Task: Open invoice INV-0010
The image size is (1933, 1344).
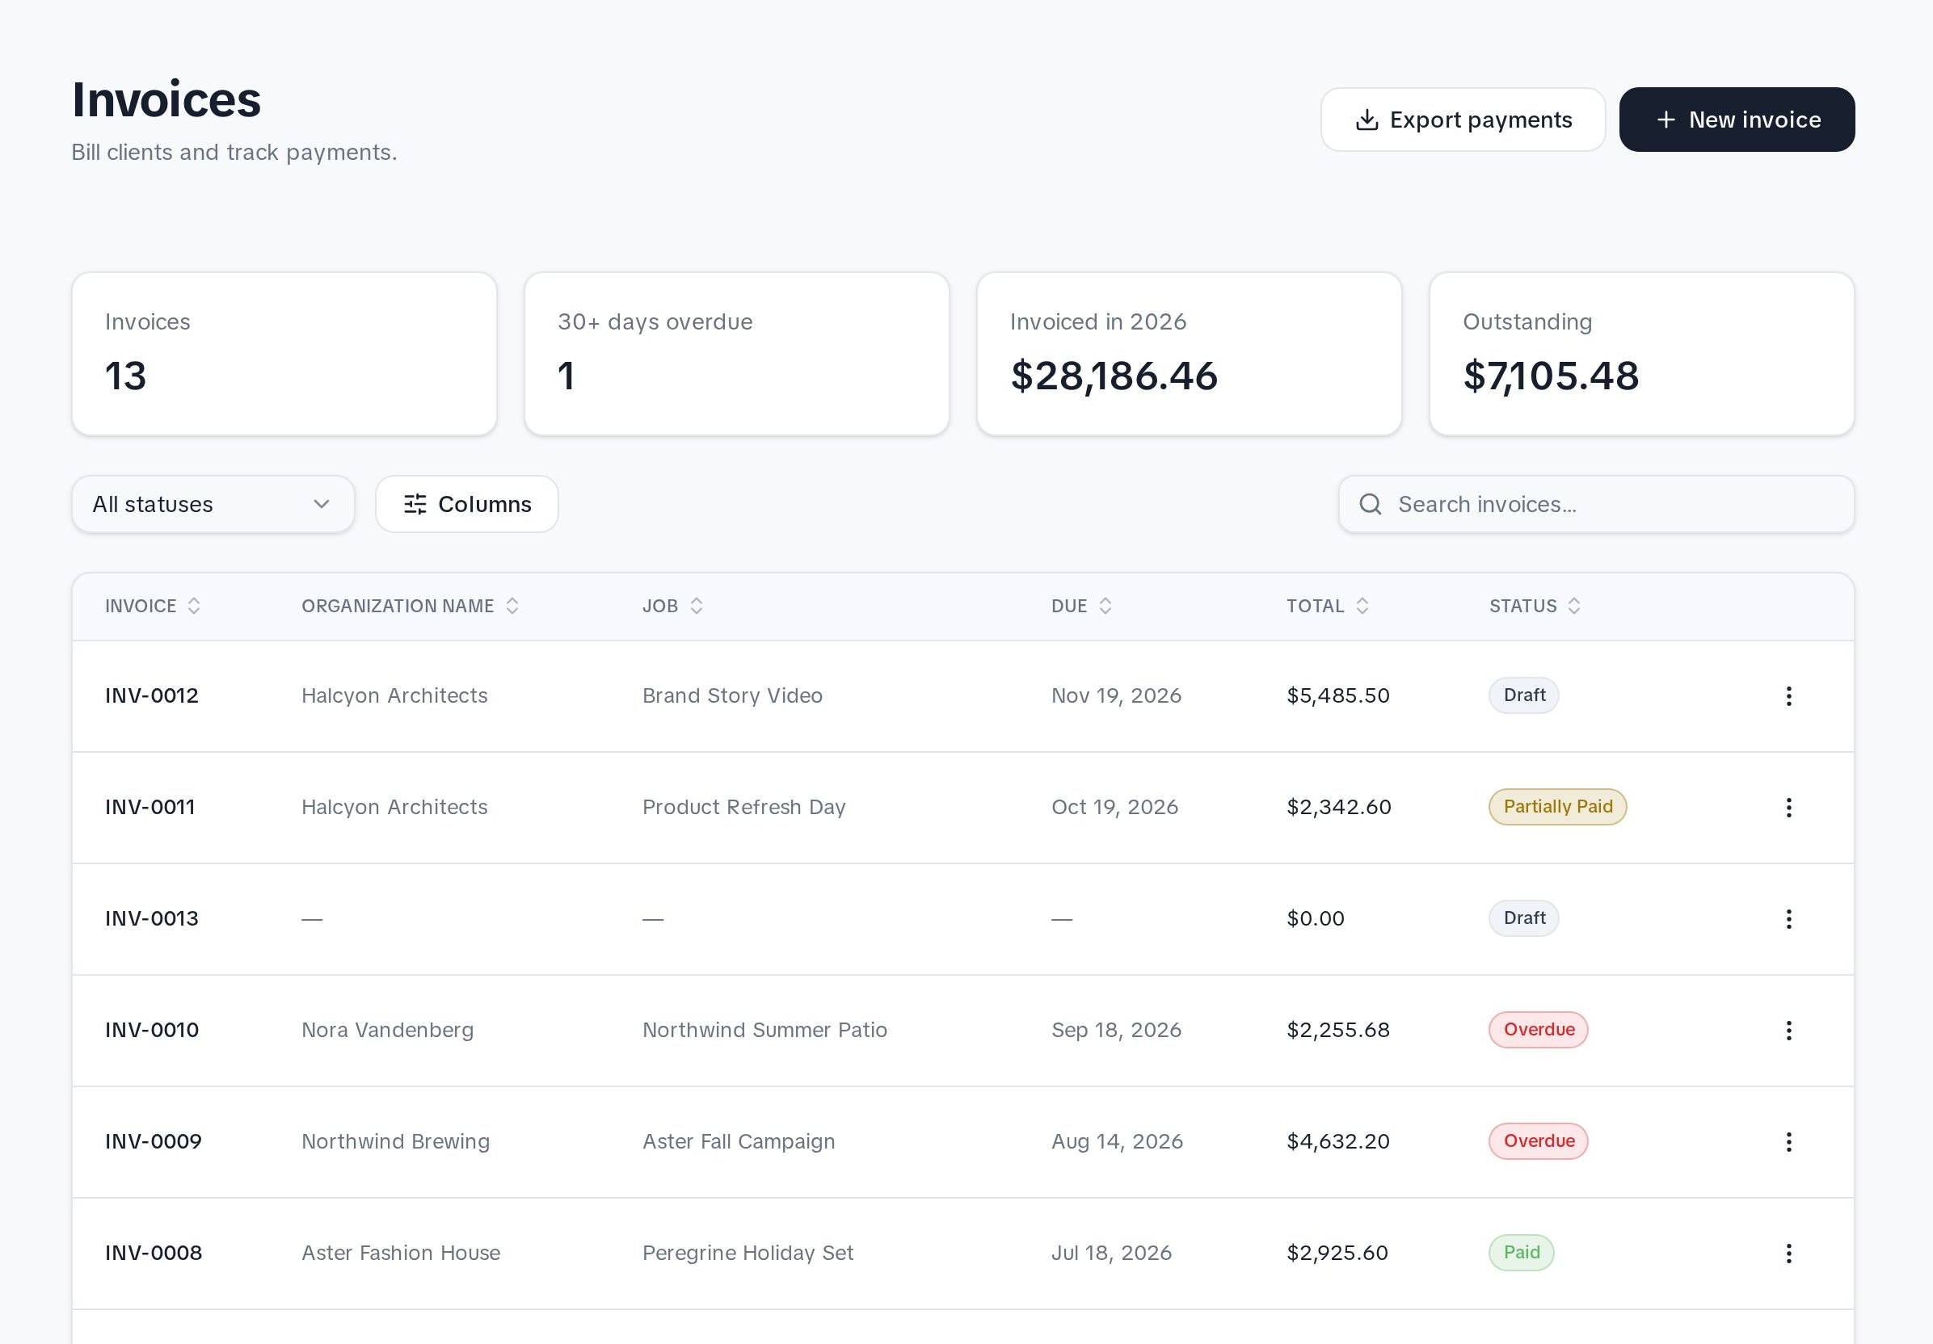Action: pos(152,1030)
